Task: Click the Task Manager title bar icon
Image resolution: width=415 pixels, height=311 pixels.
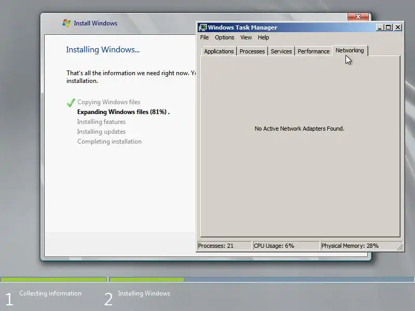Action: [203, 27]
